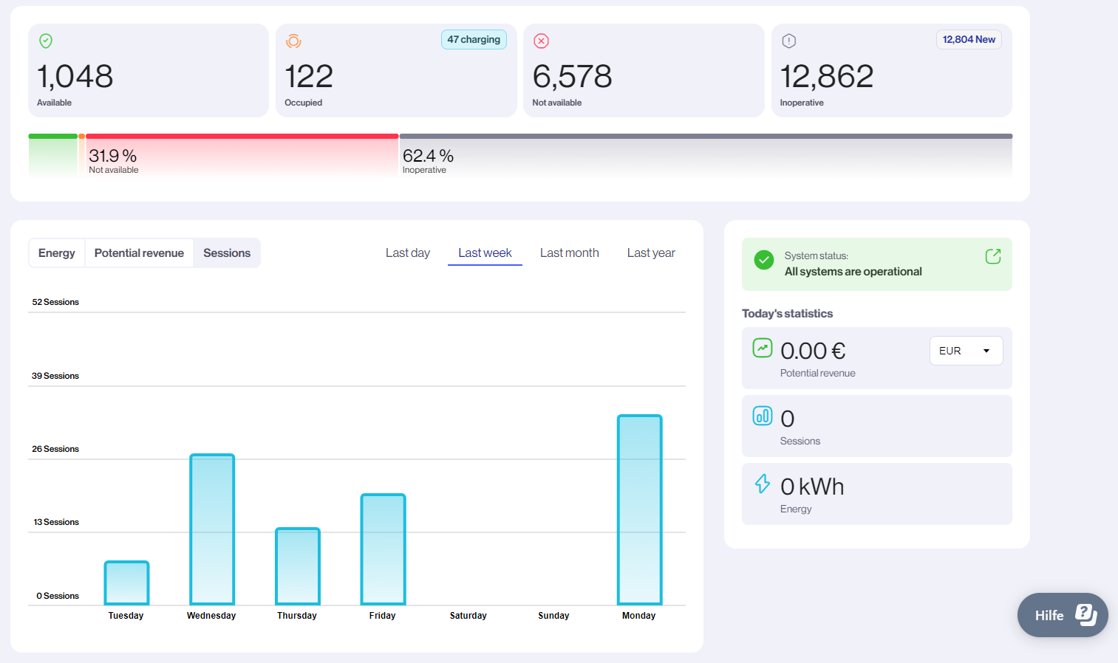Select the Energy tab
The height and width of the screenshot is (663, 1118).
pos(56,253)
